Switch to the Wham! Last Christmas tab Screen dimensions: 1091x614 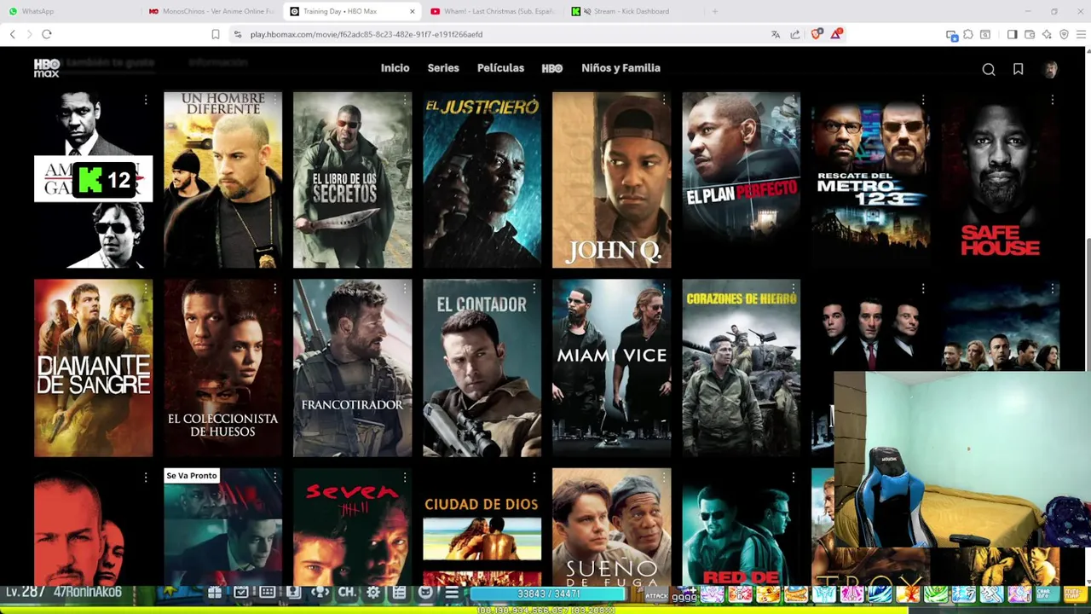493,11
